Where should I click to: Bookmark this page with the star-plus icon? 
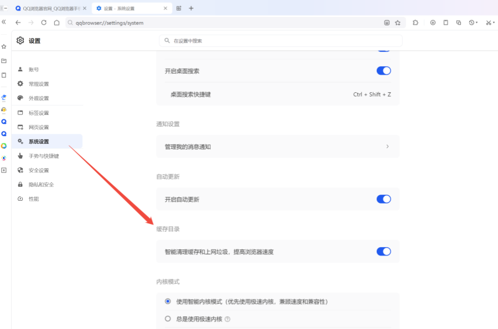(x=398, y=23)
